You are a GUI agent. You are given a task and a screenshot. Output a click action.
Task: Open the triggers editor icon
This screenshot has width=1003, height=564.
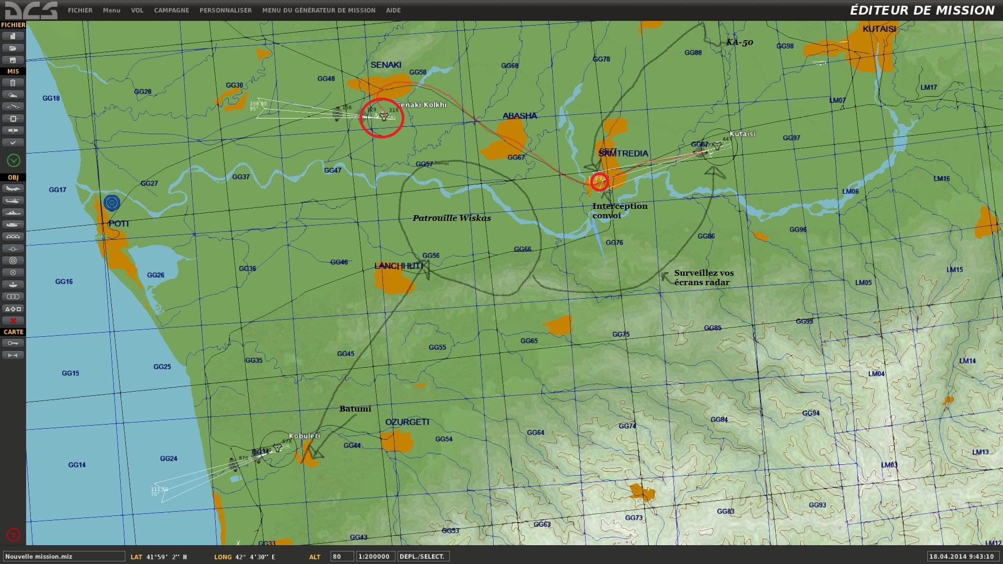(x=13, y=107)
